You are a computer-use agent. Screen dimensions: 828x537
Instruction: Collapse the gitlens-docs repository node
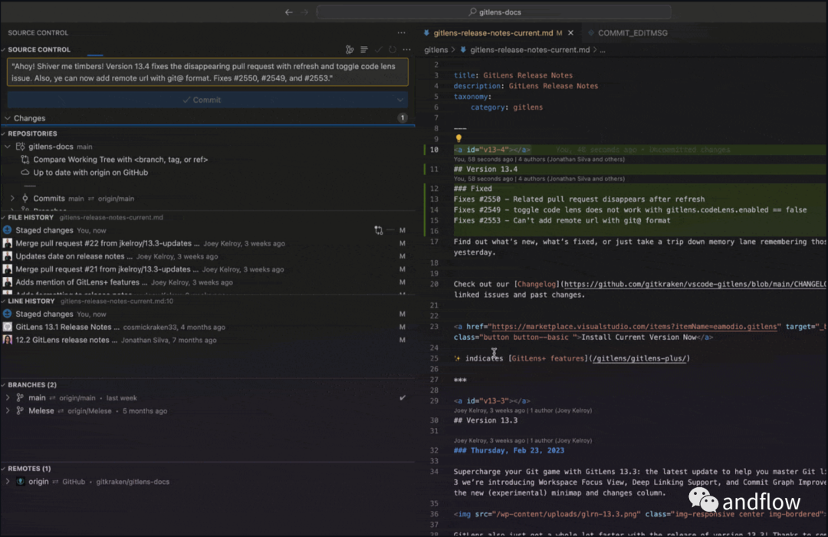point(8,147)
